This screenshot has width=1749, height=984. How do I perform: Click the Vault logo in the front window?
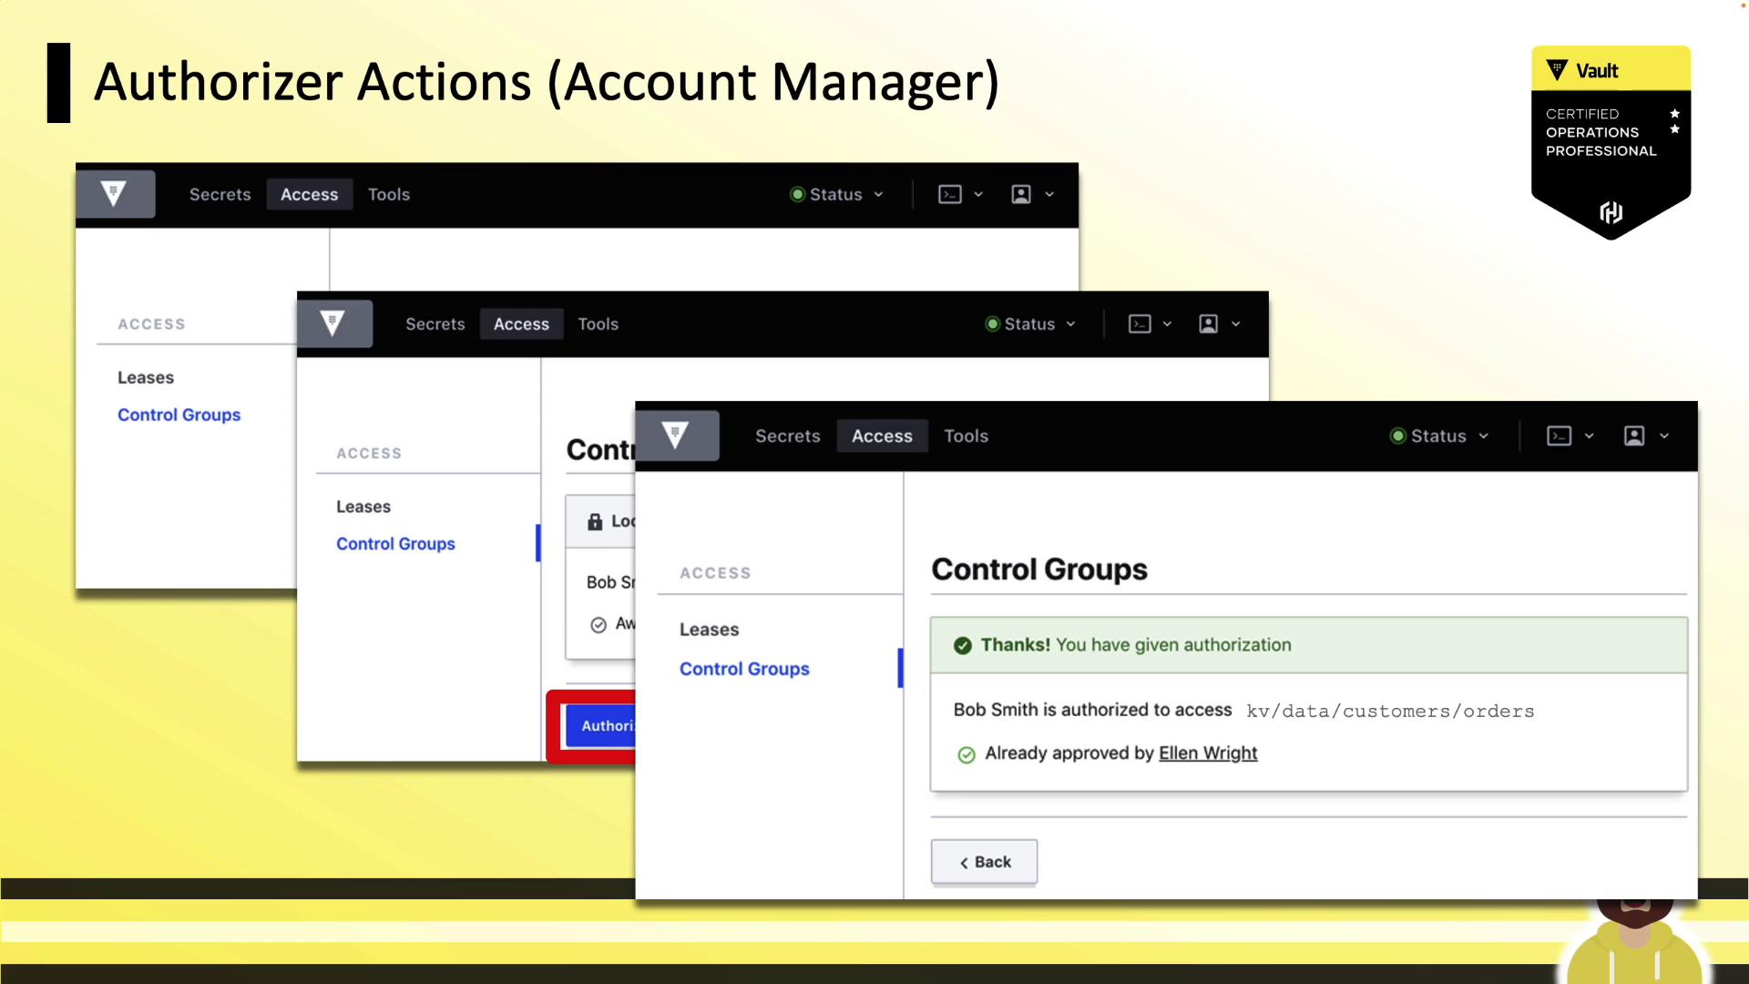coord(676,436)
